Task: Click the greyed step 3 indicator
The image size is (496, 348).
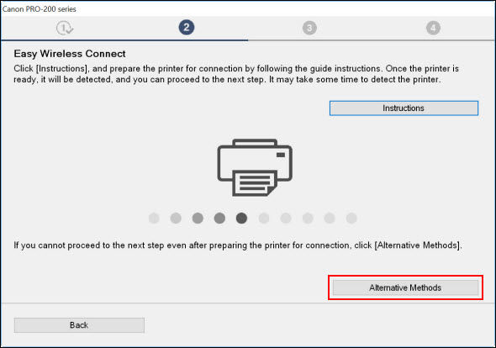Action: point(309,28)
